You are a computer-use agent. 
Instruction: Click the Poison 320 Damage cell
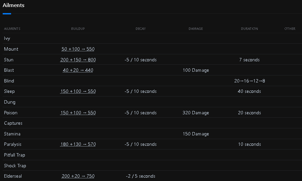pyautogui.click(x=196, y=113)
